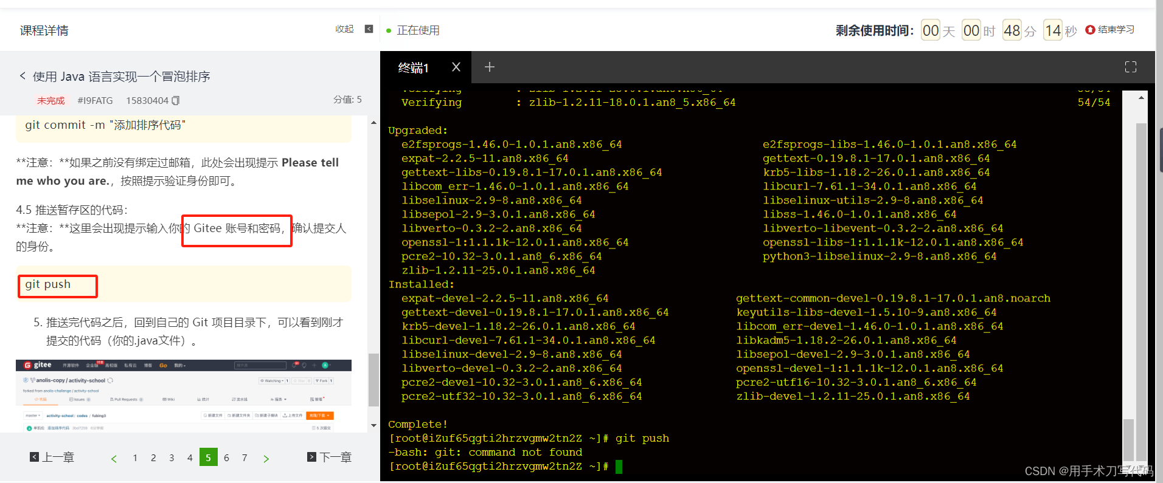1163x483 pixels.
Task: Click the terminal cursor prompt line
Action: pyautogui.click(x=505, y=467)
